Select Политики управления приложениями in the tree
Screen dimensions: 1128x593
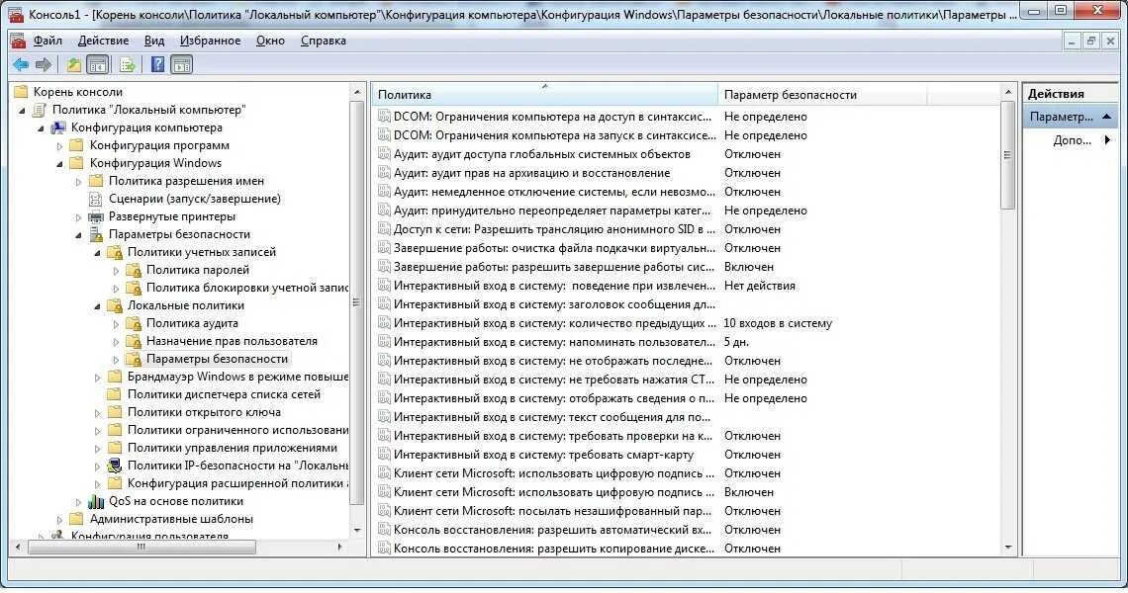[233, 447]
